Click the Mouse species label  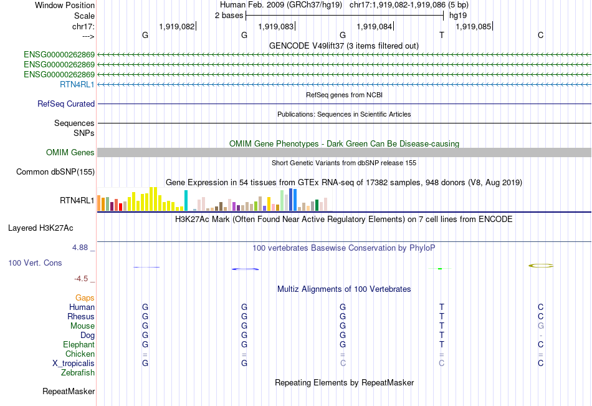coord(82,326)
